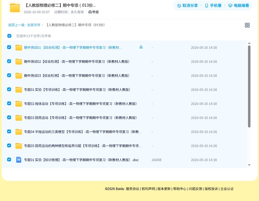Open 版本更新 footer link
This screenshot has width=259, height=201.
click(164, 189)
